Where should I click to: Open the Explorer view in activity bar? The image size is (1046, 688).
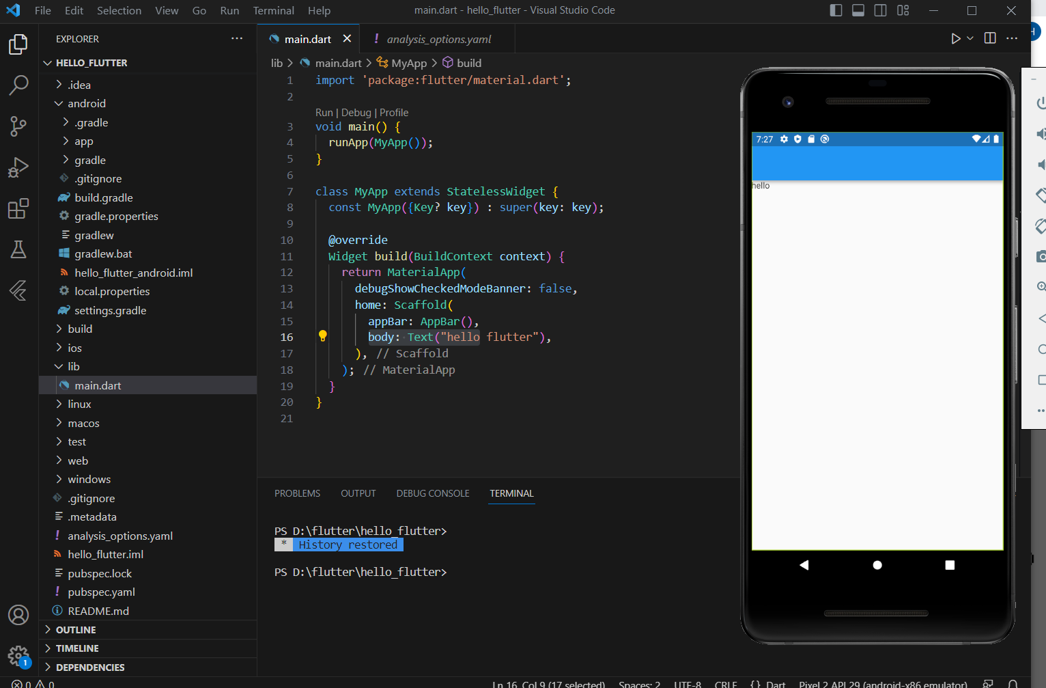18,44
